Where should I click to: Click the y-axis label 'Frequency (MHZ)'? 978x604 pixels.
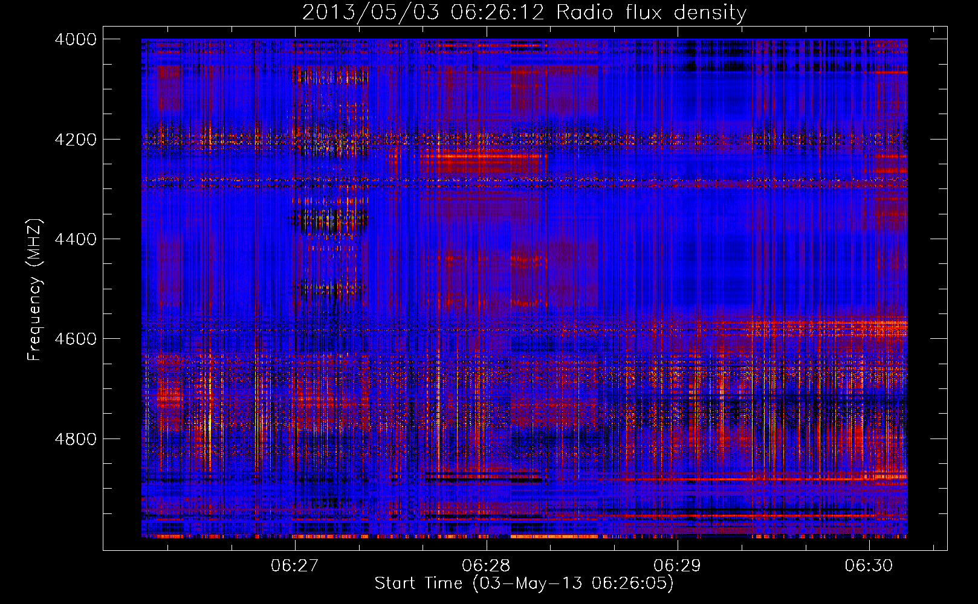(x=35, y=290)
